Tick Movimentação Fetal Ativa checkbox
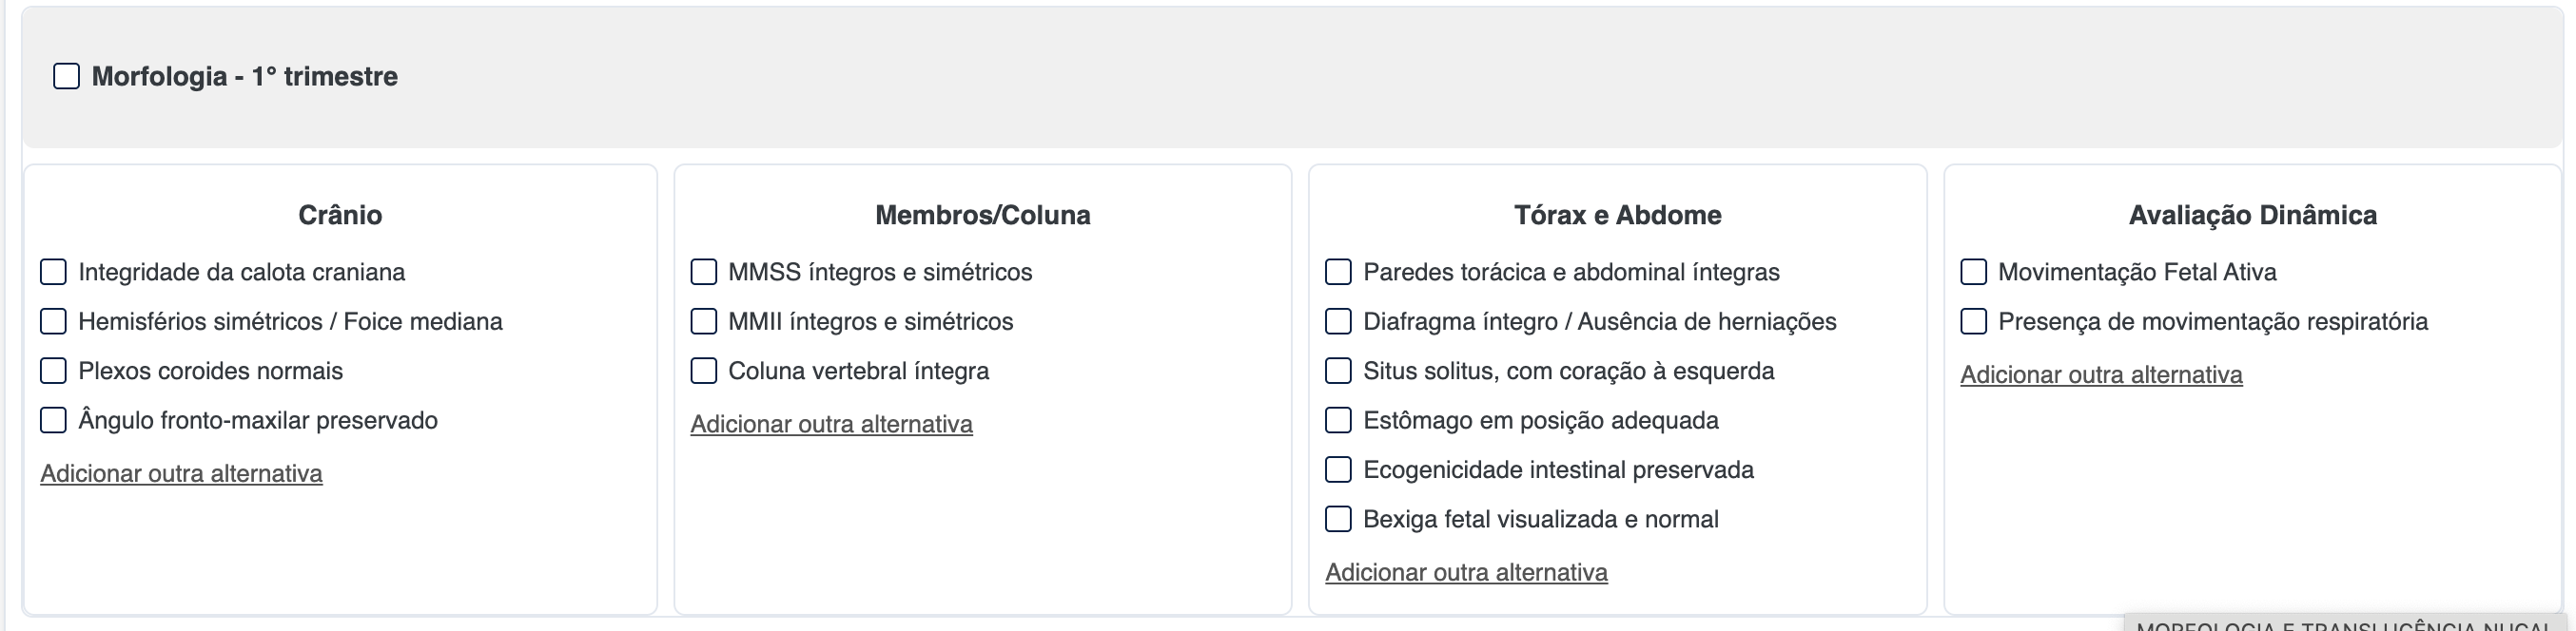 pos(1974,272)
